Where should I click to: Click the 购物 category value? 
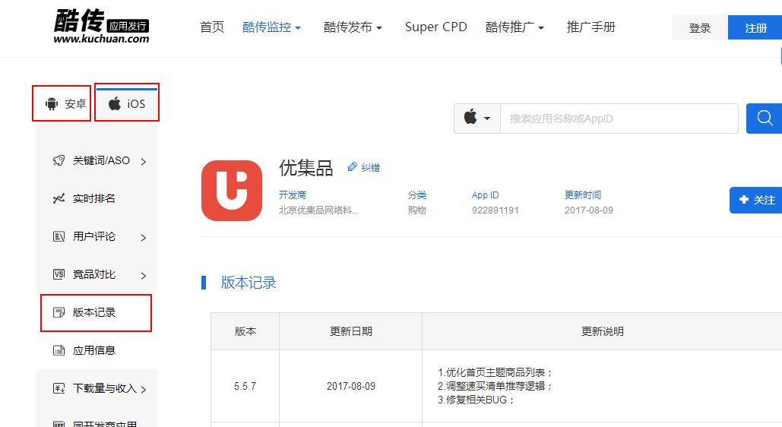(417, 210)
